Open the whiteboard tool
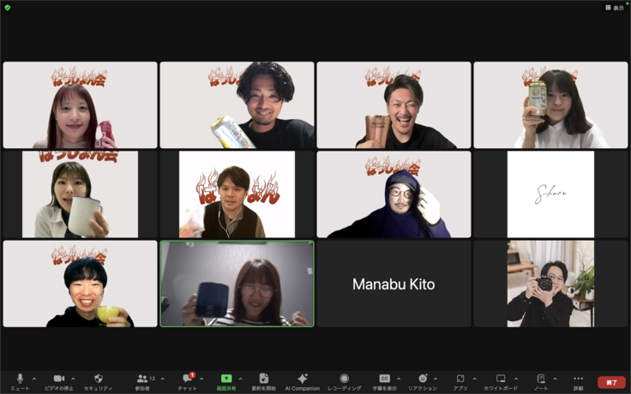The width and height of the screenshot is (631, 394). (501, 379)
